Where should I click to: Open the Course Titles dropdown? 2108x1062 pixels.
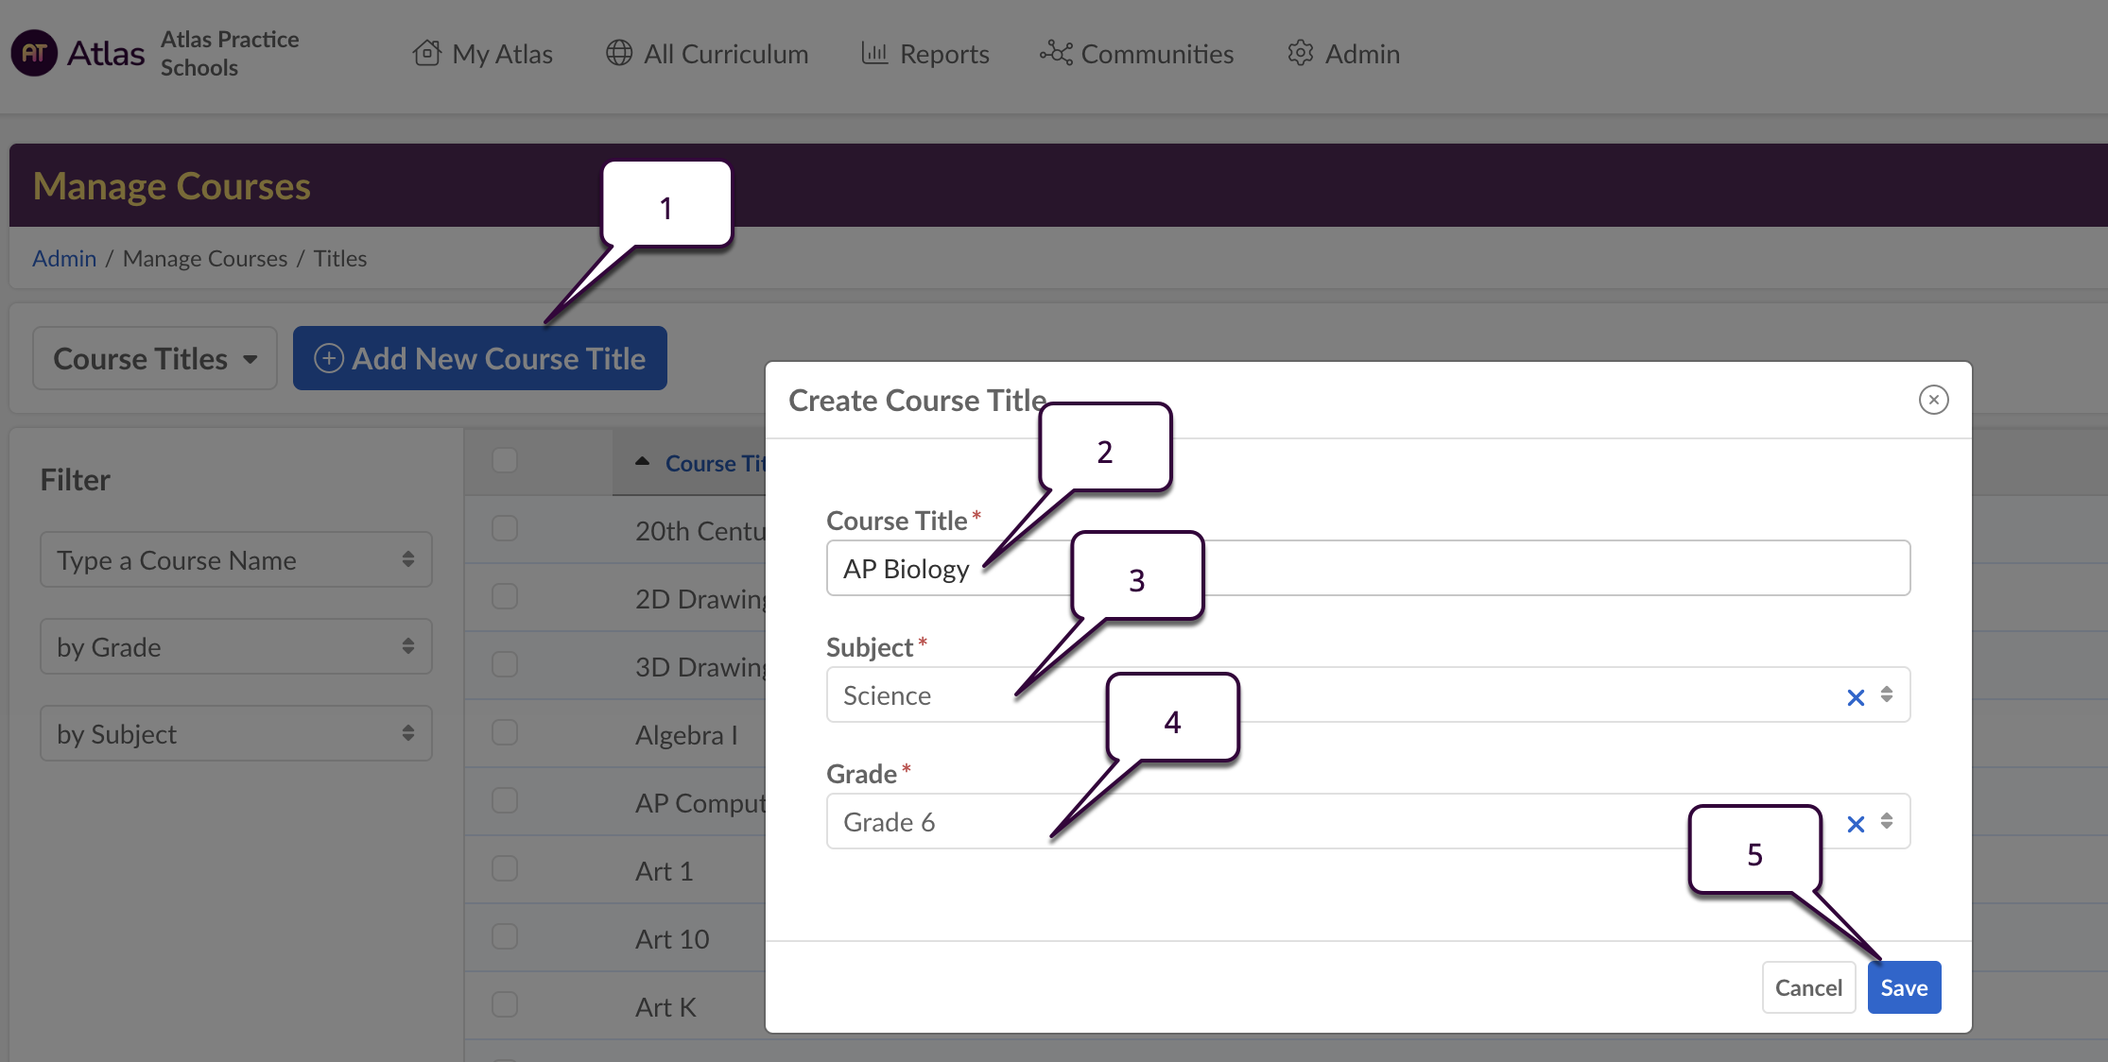pyautogui.click(x=155, y=359)
